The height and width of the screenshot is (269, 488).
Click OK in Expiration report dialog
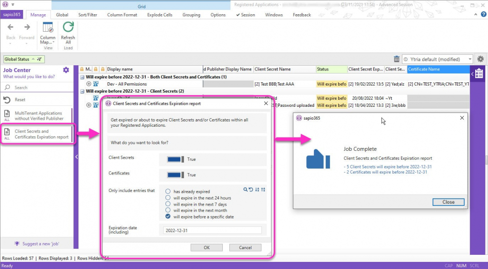(207, 248)
